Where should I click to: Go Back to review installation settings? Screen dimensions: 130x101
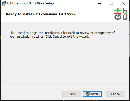(72, 94)
